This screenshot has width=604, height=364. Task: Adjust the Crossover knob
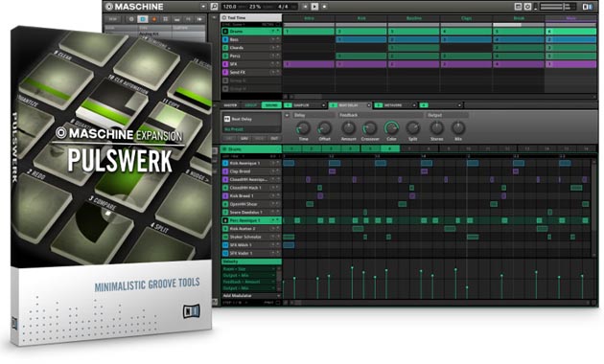(x=370, y=127)
